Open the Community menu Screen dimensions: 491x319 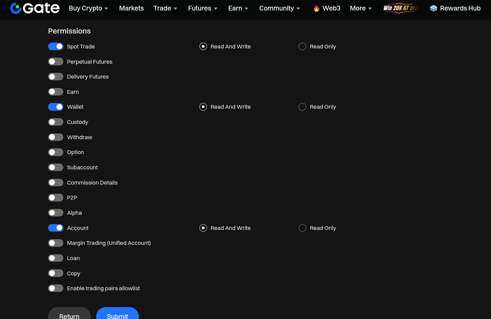coord(279,8)
